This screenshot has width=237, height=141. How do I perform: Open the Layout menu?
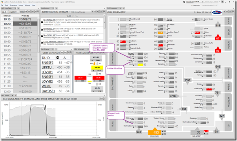tap(21, 5)
